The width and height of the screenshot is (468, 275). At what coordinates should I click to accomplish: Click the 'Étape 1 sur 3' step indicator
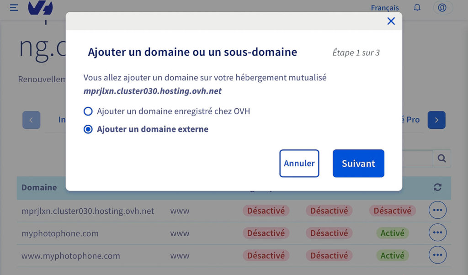356,53
